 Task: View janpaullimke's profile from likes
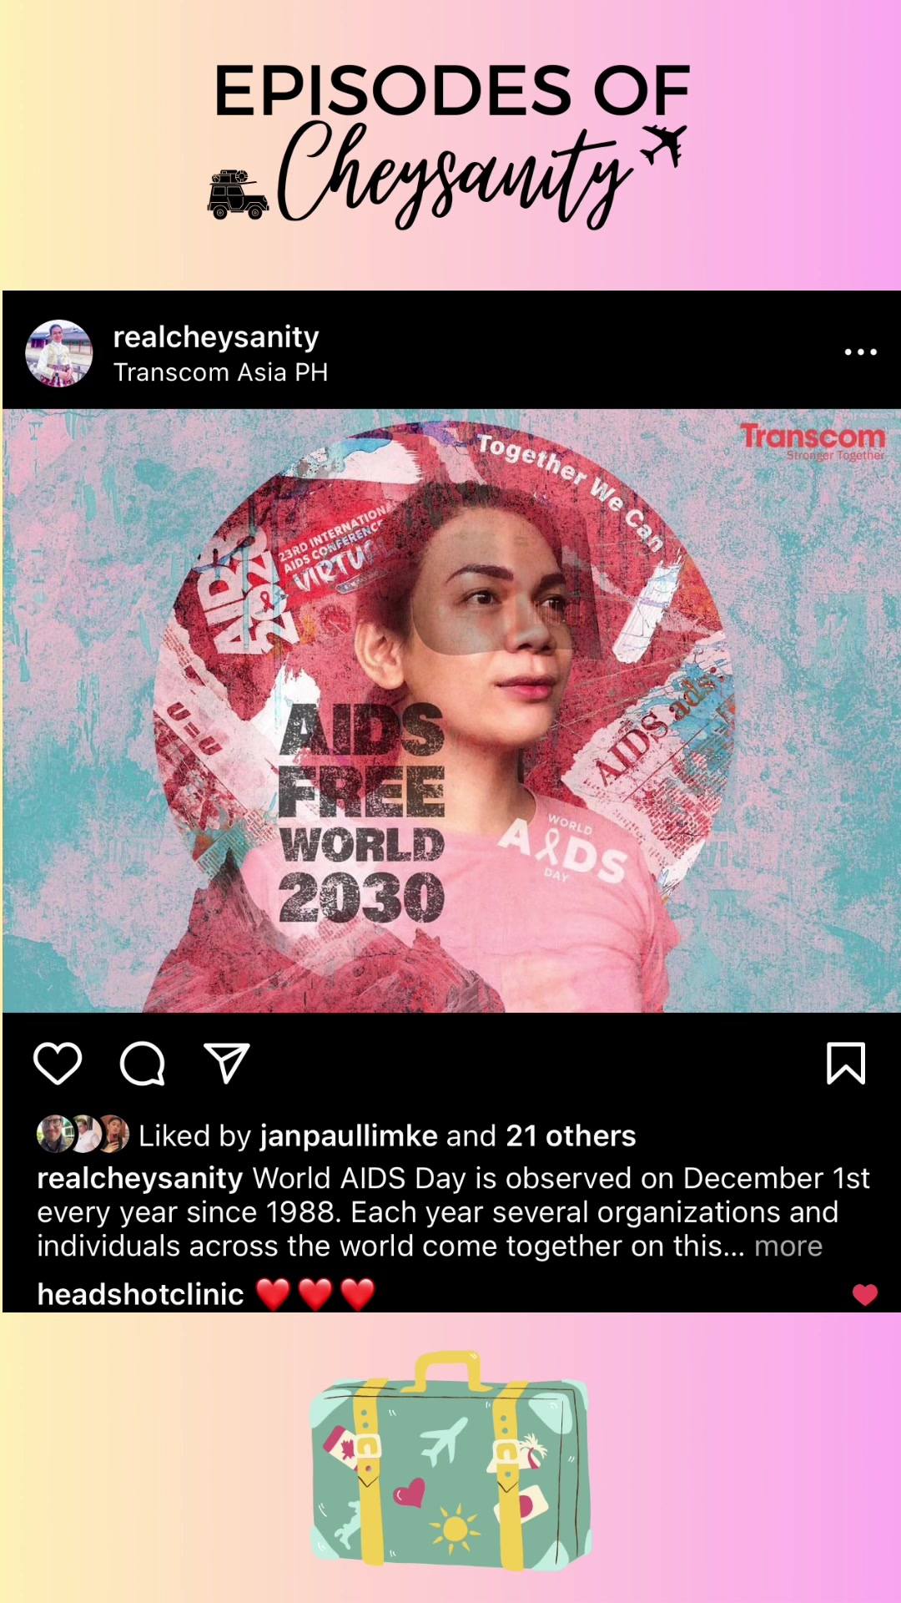click(x=349, y=1136)
